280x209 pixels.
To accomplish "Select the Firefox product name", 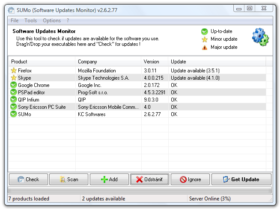I will 25,71.
